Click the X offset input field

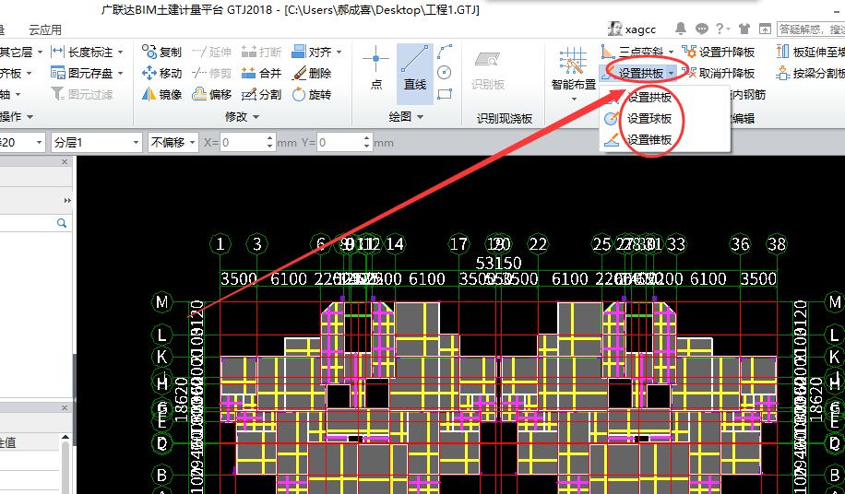point(243,143)
